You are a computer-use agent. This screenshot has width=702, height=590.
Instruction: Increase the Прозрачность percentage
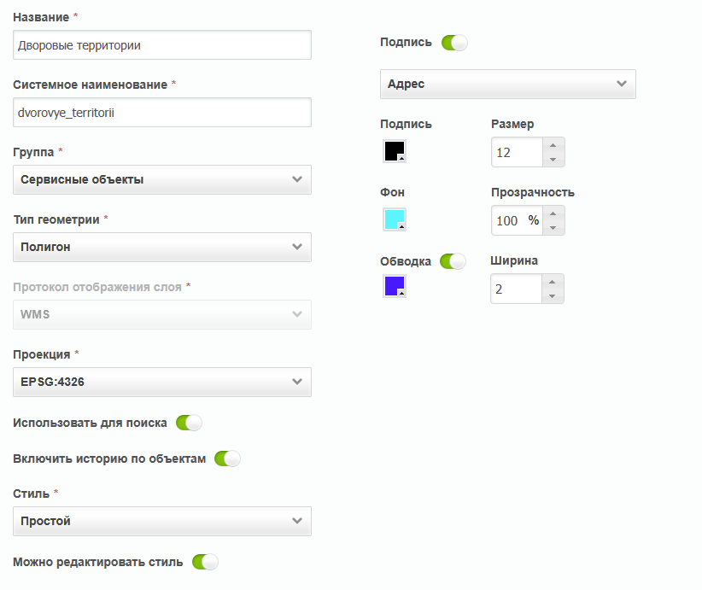553,213
